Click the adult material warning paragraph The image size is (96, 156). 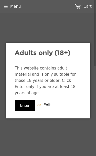[x=45, y=80]
